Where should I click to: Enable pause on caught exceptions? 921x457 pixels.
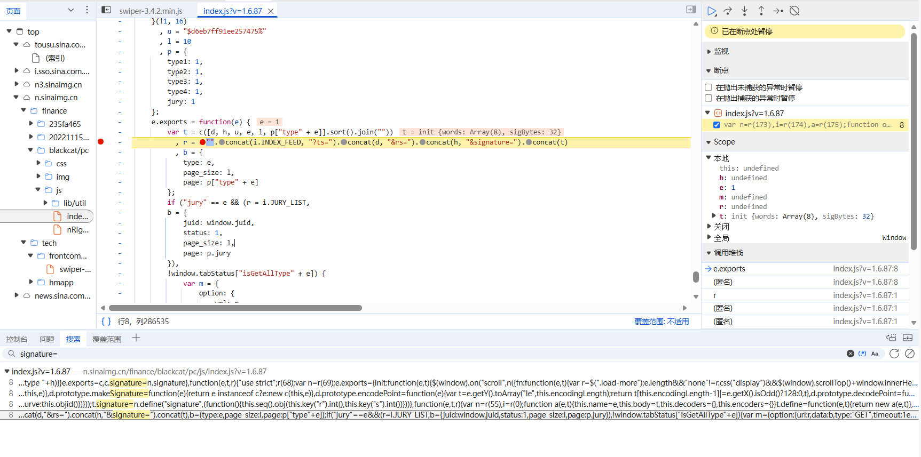pos(709,98)
